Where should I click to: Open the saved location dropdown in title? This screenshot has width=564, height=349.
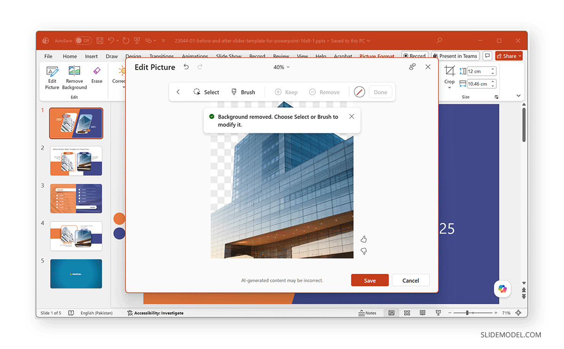[368, 41]
